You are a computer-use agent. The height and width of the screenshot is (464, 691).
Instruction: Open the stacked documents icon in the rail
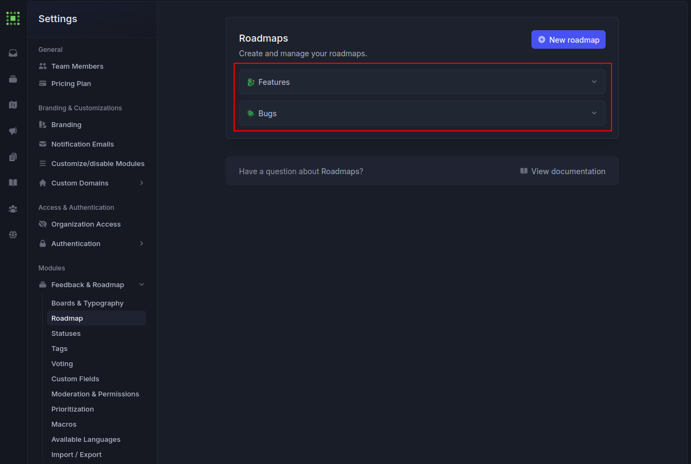pyautogui.click(x=13, y=157)
